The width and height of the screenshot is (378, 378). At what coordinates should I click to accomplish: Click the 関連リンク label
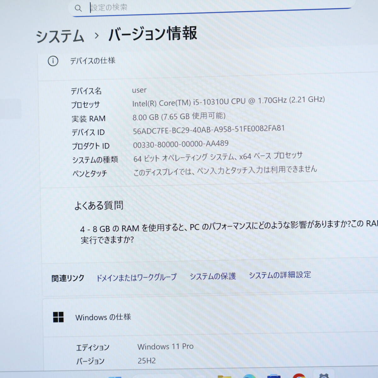coord(68,278)
